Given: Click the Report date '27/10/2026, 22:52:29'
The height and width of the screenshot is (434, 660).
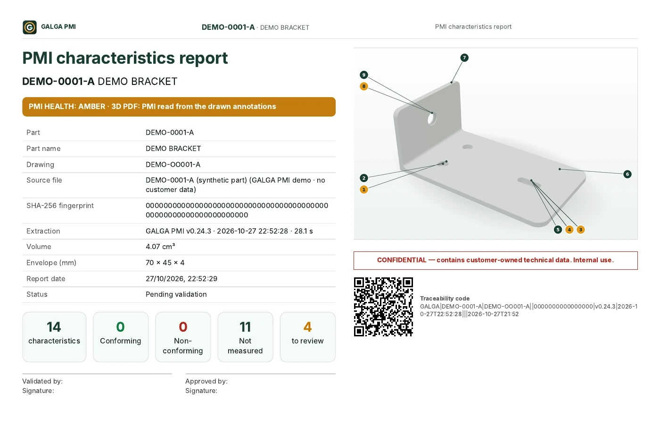Looking at the screenshot, I should [181, 279].
